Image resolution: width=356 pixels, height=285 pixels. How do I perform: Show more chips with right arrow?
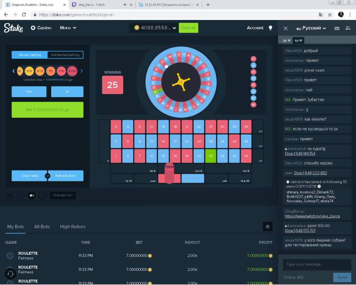click(x=82, y=71)
